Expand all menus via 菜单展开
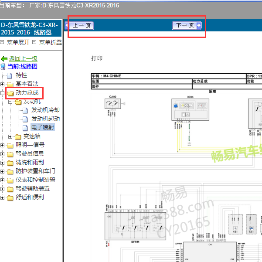 pos(18,42)
